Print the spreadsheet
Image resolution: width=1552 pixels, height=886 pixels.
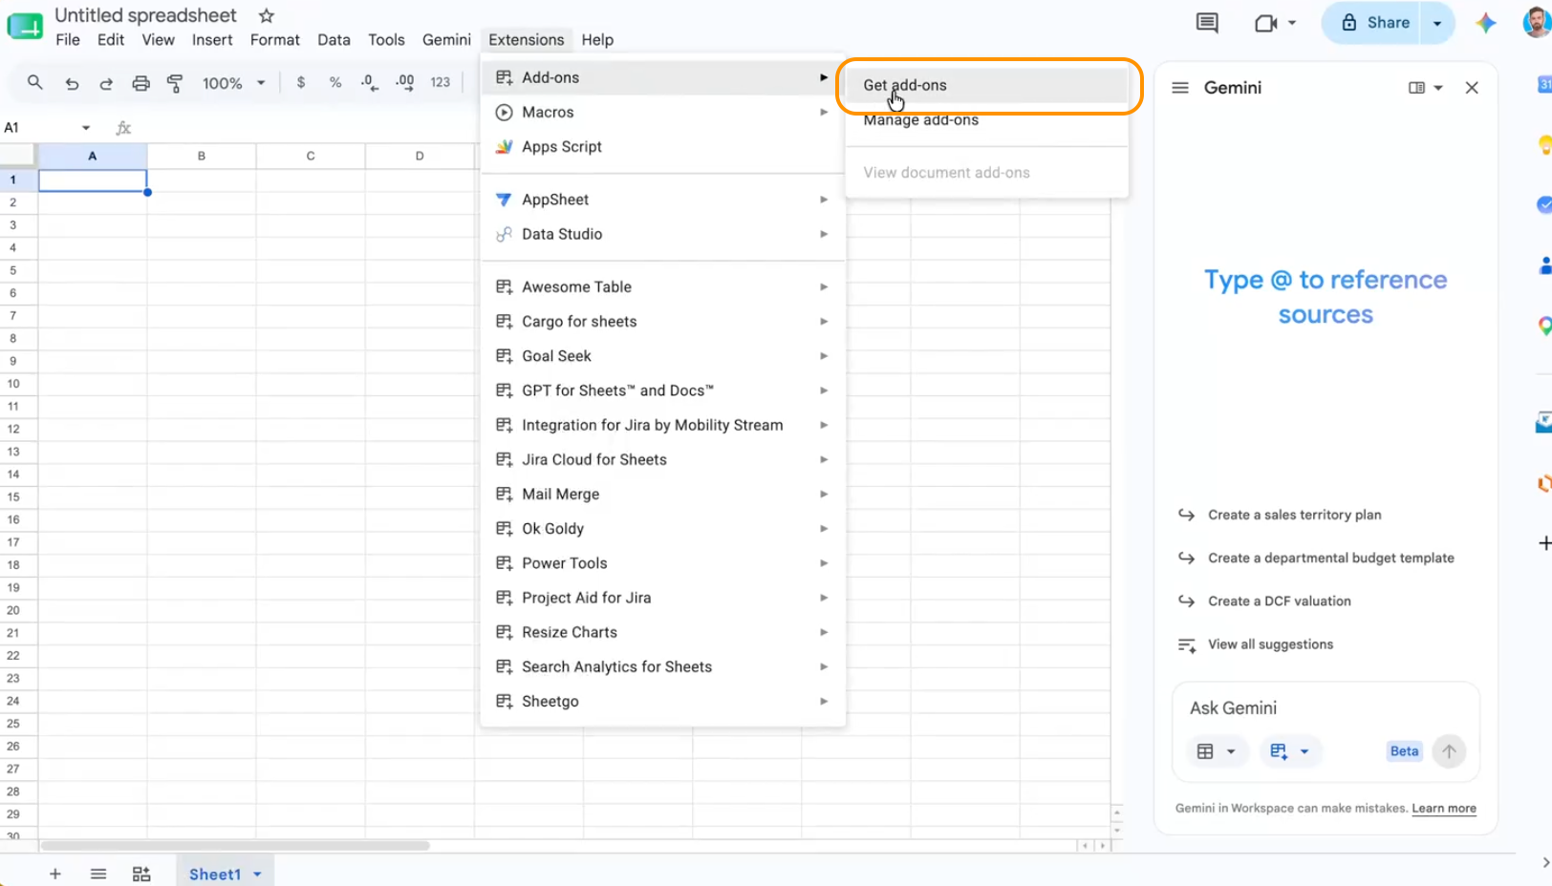pos(140,83)
